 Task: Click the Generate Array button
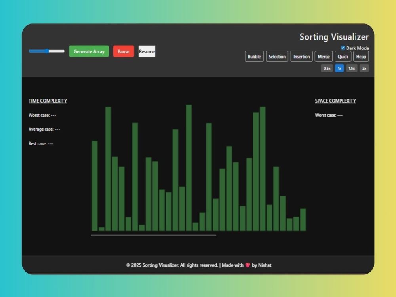tap(89, 51)
